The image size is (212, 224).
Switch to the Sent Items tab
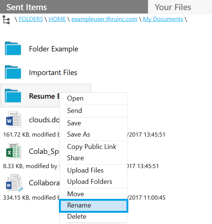coord(74,7)
